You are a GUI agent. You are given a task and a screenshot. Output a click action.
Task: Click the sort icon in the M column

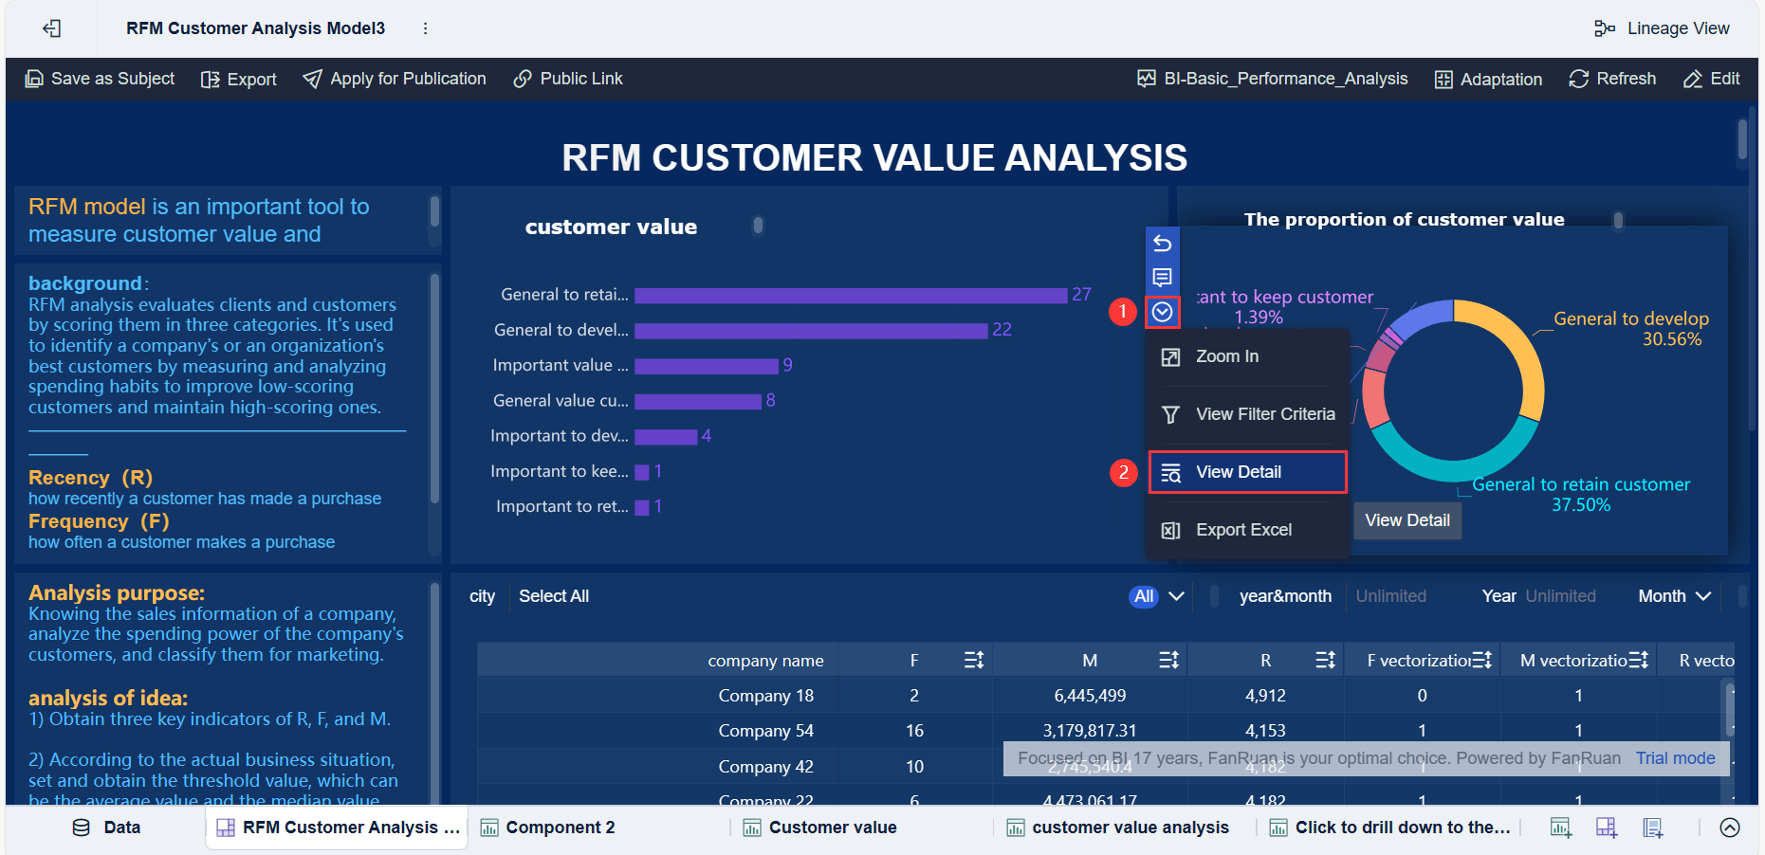pyautogui.click(x=1169, y=660)
